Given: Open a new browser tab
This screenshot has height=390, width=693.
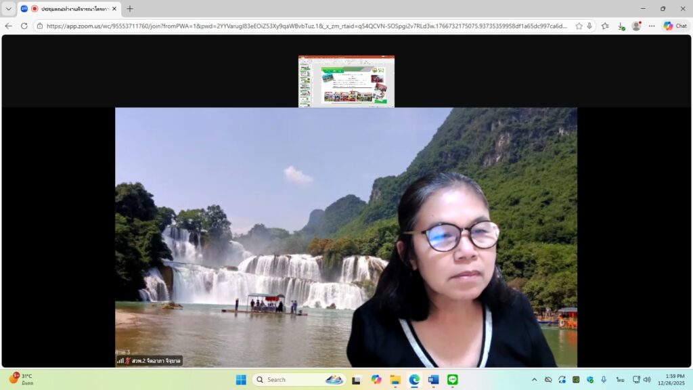Looking at the screenshot, I should [130, 9].
